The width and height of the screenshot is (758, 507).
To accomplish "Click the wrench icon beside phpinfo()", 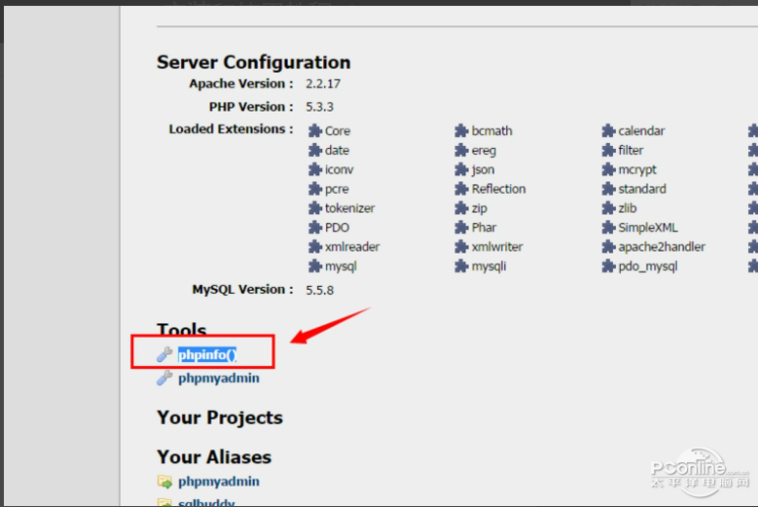I will 164,354.
